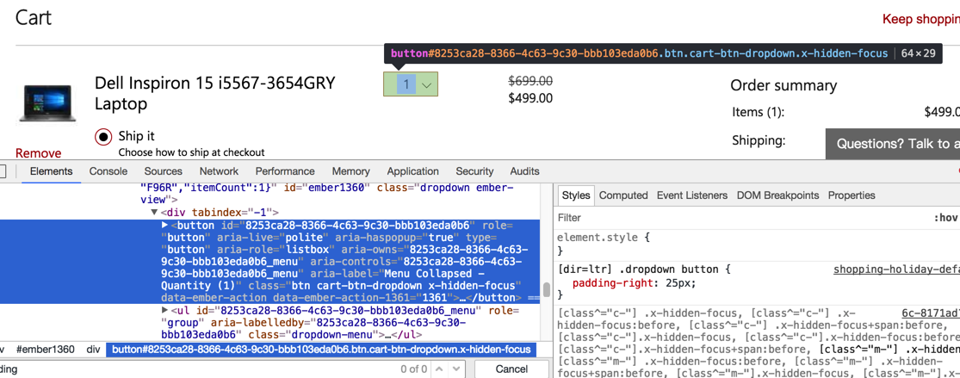960x378 pixels.
Task: Open the Security tab
Action: 474,171
